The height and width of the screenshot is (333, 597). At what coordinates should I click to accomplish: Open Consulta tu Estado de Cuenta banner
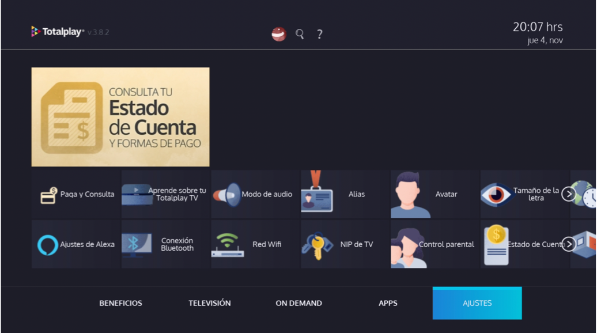120,117
